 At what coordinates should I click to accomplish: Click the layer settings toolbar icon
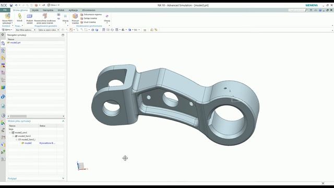pyautogui.click(x=103, y=30)
